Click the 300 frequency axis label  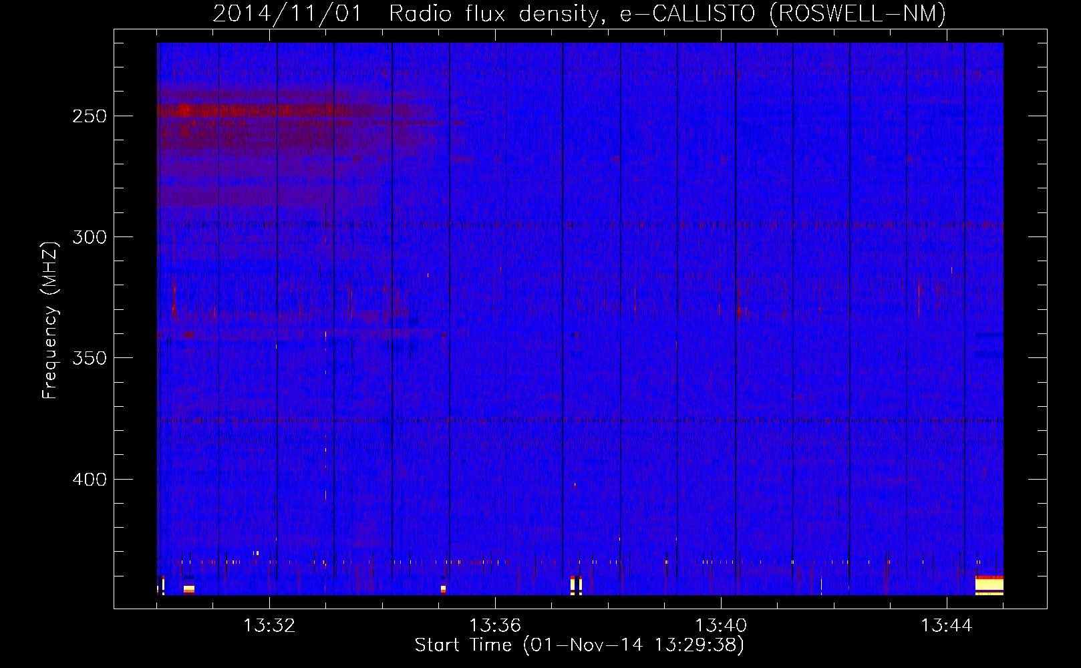tap(90, 237)
